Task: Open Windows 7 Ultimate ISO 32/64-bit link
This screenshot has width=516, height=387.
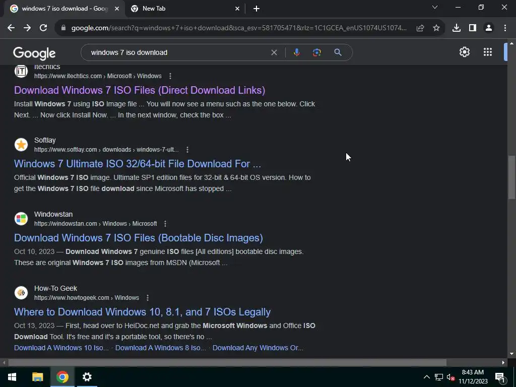Action: click(x=138, y=164)
